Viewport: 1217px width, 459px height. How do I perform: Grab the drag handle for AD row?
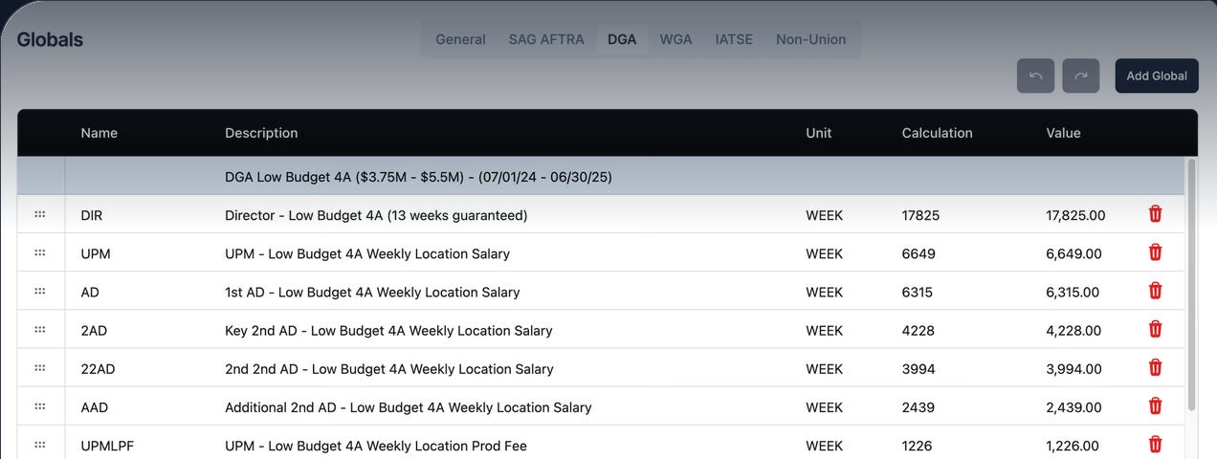click(x=40, y=292)
